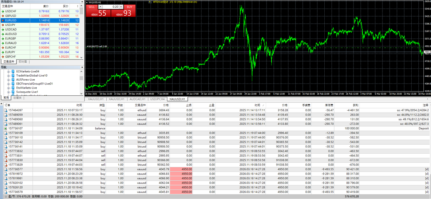Expand the TradeMaxGlobal-Live10 tree node
Viewport: 431px width, 199px height.
(9, 75)
